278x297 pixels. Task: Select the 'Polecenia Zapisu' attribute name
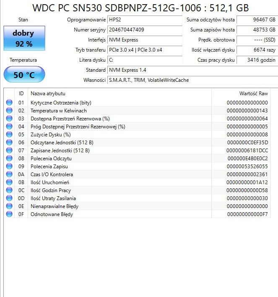pyautogui.click(x=49, y=167)
